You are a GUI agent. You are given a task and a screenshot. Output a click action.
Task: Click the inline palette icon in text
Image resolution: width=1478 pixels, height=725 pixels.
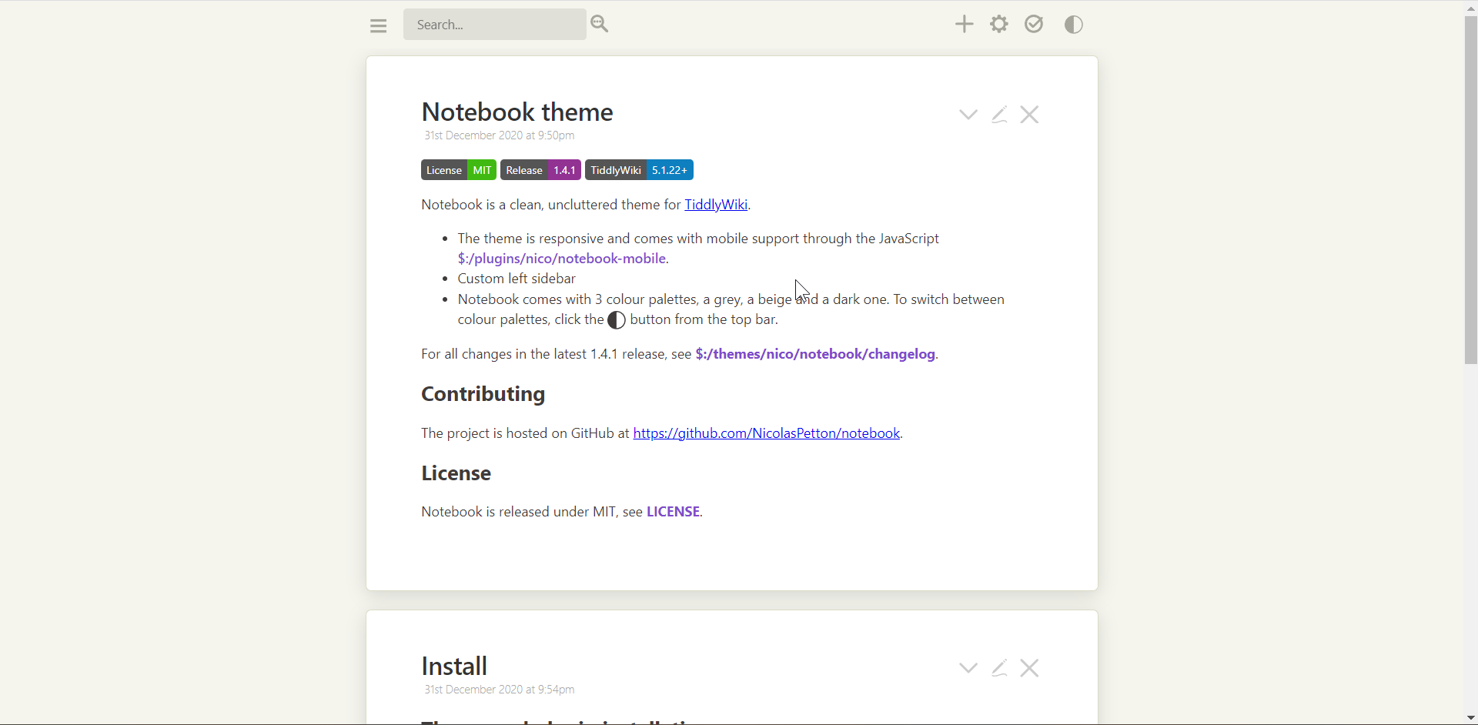coord(617,321)
